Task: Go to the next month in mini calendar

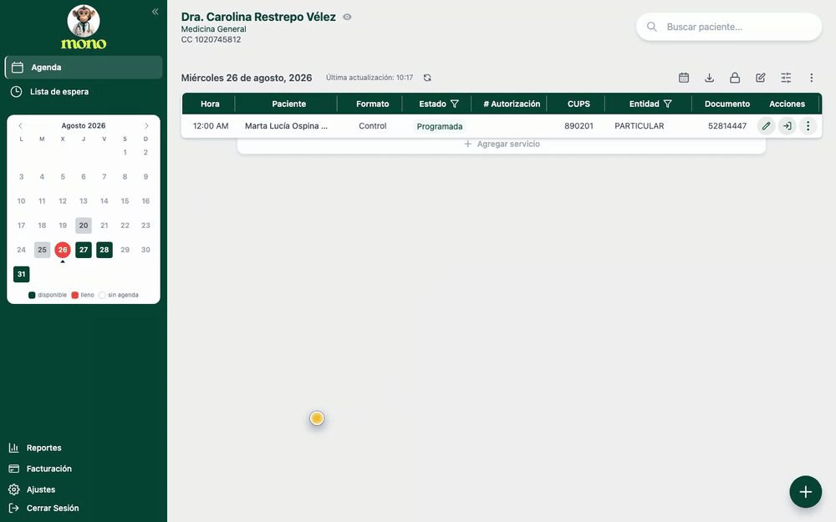Action: [x=146, y=126]
